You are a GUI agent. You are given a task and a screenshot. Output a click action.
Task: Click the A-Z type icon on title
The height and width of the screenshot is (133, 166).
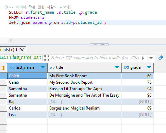coord(52,68)
